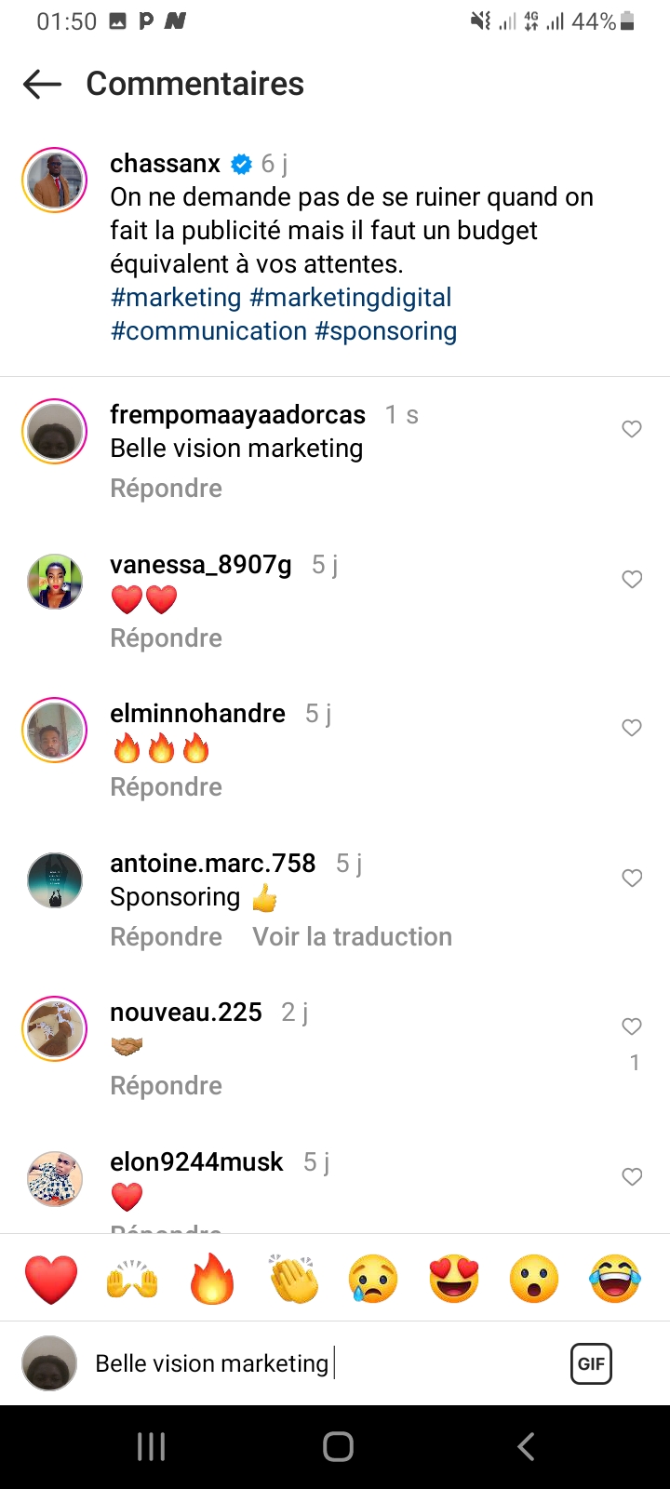Tap Voir la traduction under antoine.marc.758
Image resolution: width=670 pixels, height=1489 pixels.
tap(352, 937)
